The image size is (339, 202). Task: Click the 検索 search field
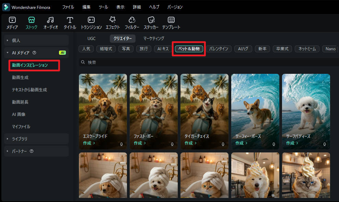pyautogui.click(x=209, y=62)
